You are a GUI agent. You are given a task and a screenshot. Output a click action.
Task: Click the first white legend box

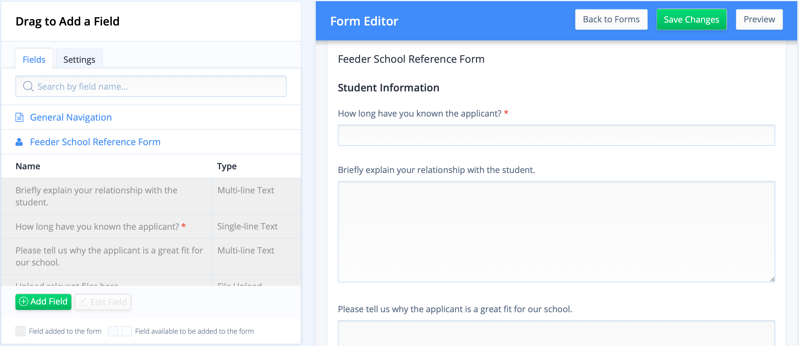113,331
